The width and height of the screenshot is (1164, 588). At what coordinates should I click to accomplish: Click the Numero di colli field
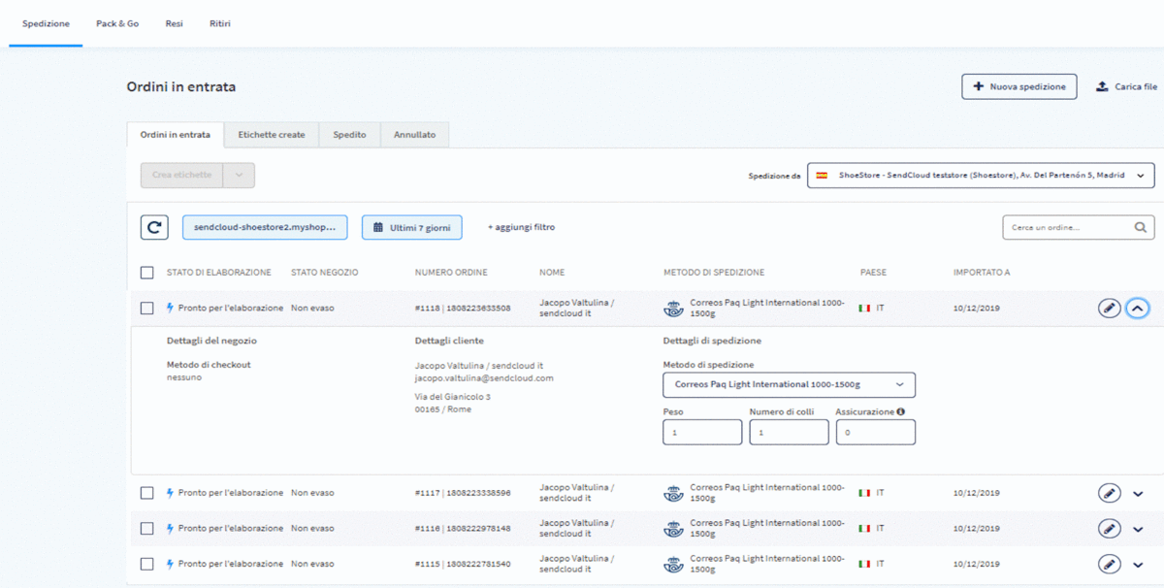point(789,432)
